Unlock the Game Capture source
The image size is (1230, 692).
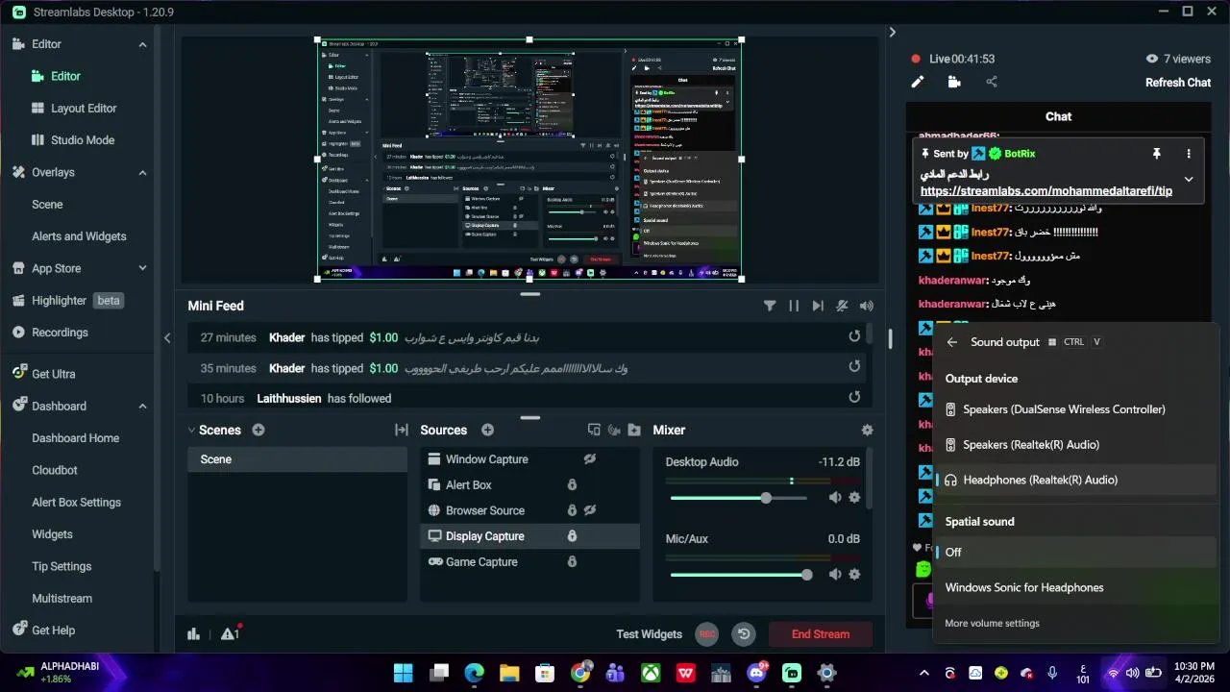pyautogui.click(x=572, y=562)
